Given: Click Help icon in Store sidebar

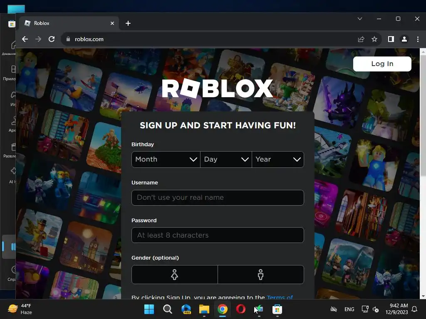Looking at the screenshot, I should pyautogui.click(x=13, y=269).
